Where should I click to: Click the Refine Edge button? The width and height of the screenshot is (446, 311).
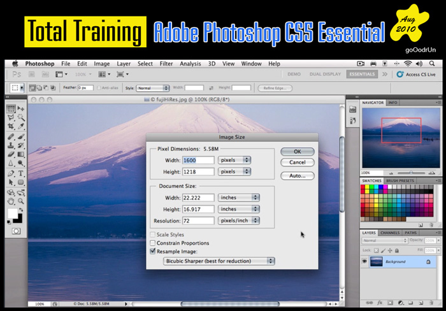coord(275,88)
